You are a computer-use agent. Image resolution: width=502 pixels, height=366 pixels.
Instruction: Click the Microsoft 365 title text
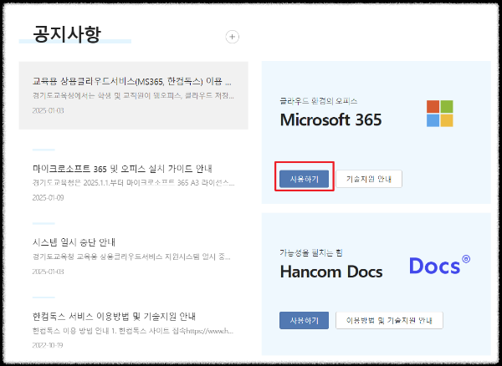[x=330, y=119]
